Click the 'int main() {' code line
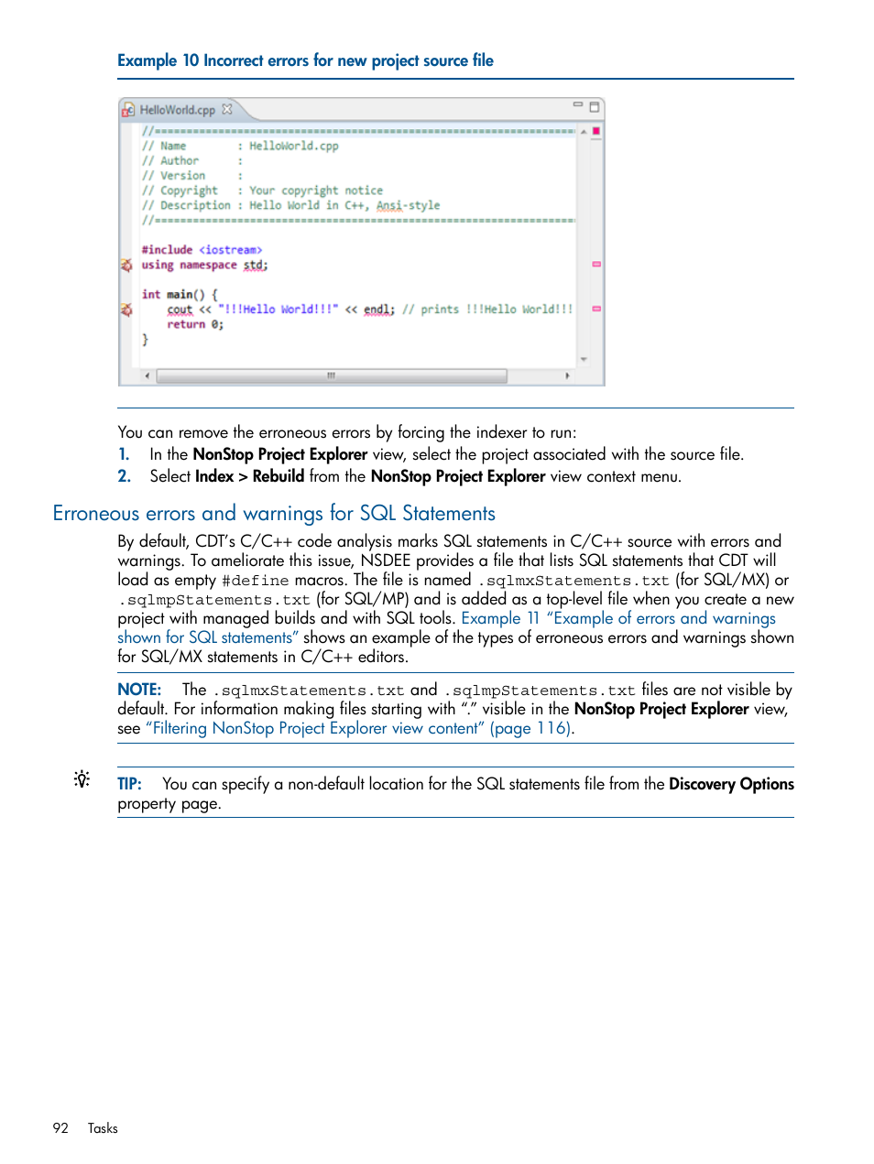The height and width of the screenshot is (1164, 874). (180, 295)
